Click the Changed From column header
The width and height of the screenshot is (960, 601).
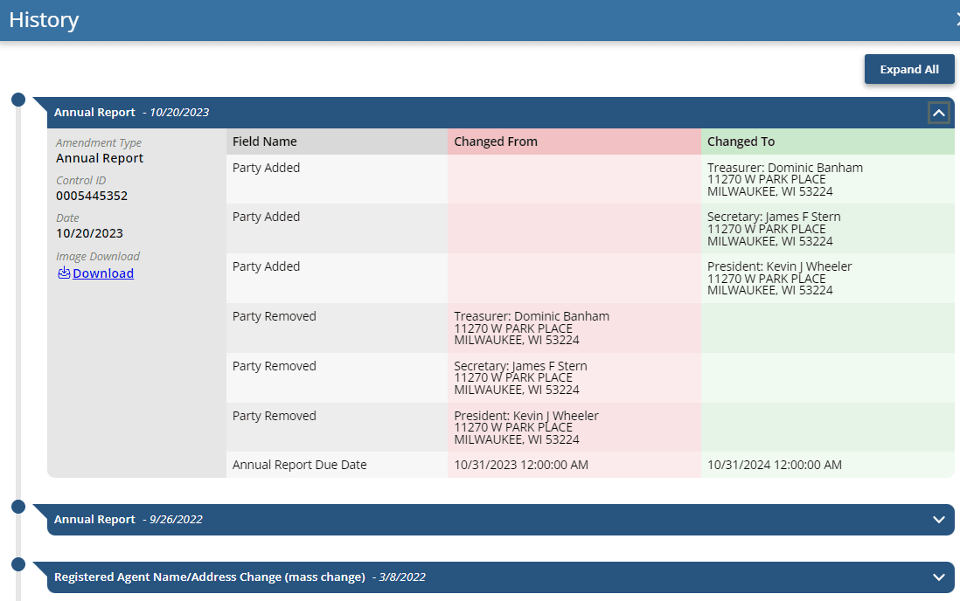pyautogui.click(x=496, y=142)
